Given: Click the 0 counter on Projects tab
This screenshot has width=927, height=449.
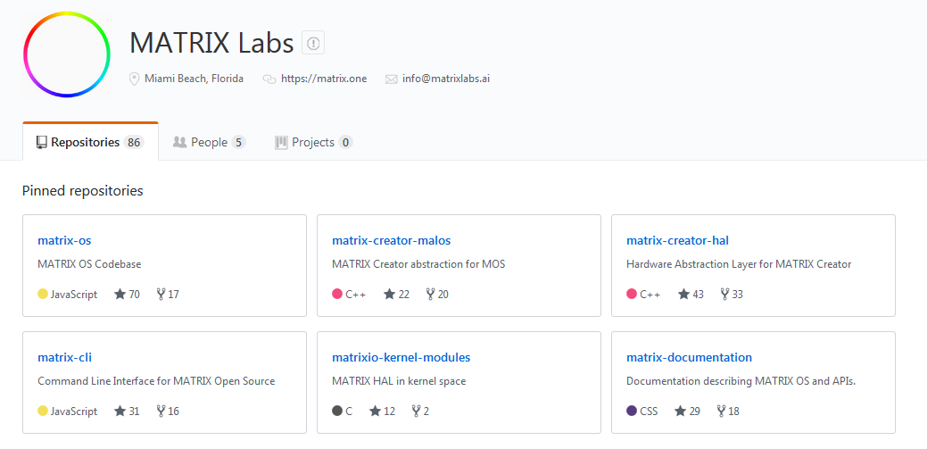Looking at the screenshot, I should (x=346, y=143).
